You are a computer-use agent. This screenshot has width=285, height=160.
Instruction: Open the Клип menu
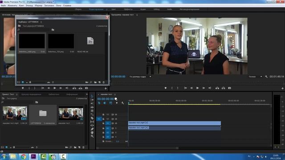21,6
